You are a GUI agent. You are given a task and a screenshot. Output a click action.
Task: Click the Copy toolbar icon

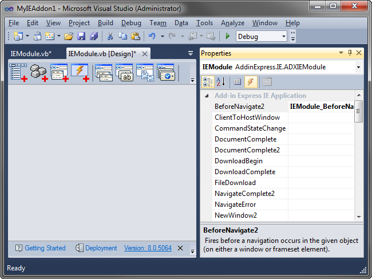[122, 36]
